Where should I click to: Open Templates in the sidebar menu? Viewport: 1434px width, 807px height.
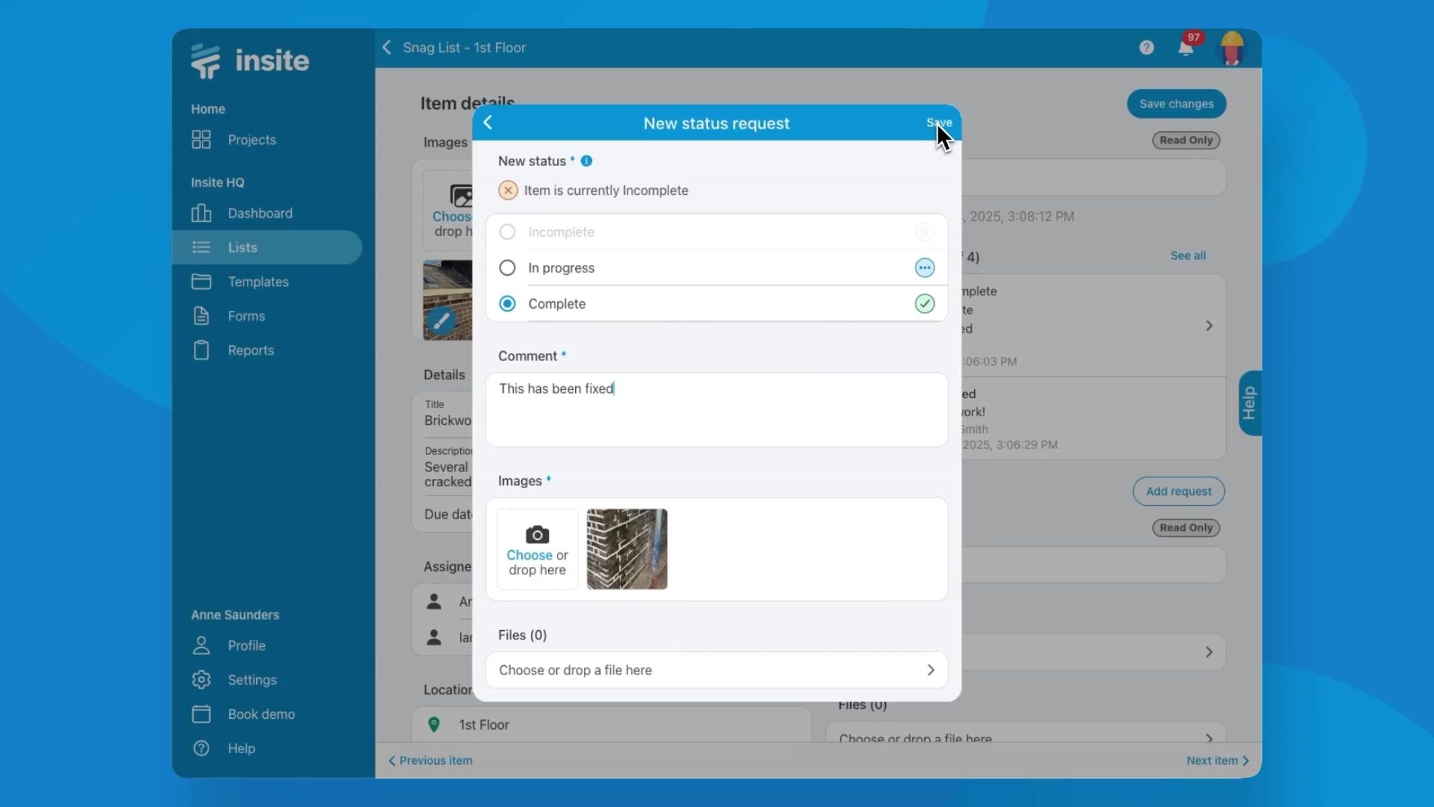[x=258, y=282]
